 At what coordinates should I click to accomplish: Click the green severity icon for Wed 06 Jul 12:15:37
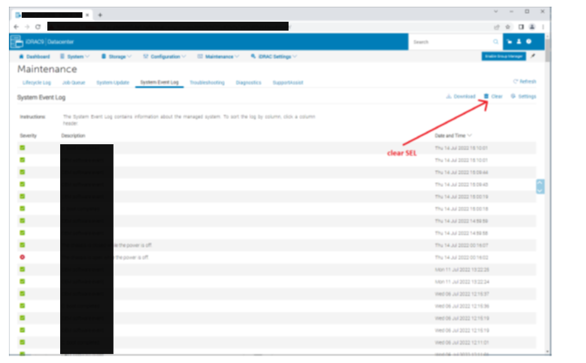pyautogui.click(x=22, y=293)
